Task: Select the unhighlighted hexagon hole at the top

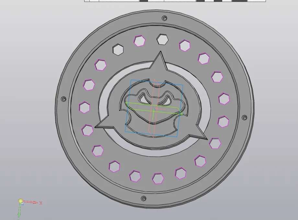Action: click(x=162, y=39)
